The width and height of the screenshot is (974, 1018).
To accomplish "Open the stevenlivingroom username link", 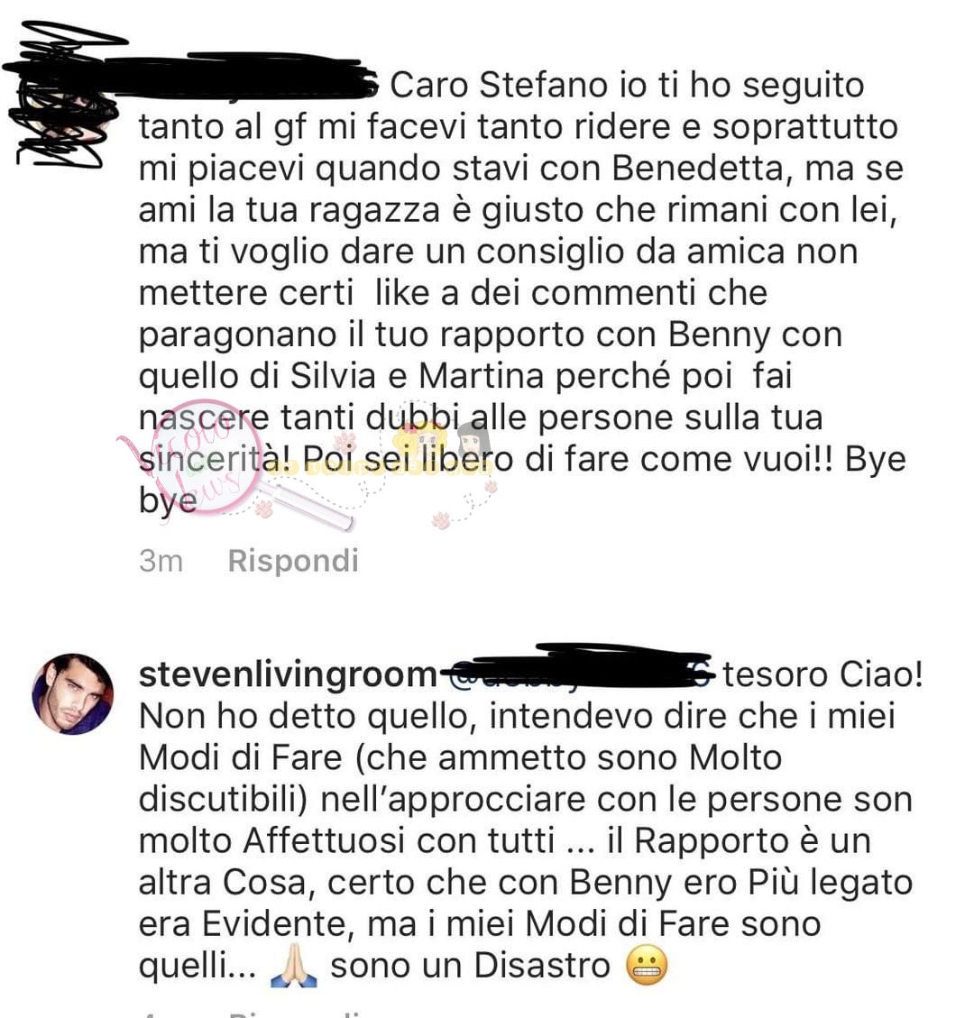I will pos(289,674).
